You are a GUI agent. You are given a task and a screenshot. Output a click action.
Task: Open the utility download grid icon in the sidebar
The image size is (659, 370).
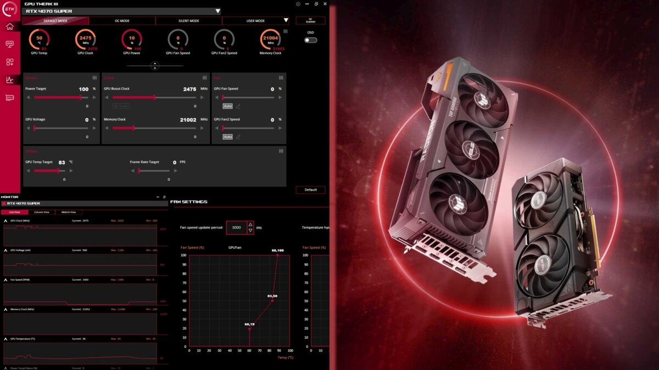pos(10,62)
